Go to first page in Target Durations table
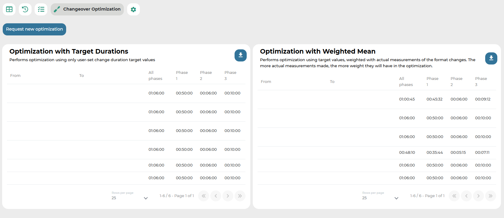Viewport: 504px width, 218px height. click(x=204, y=196)
